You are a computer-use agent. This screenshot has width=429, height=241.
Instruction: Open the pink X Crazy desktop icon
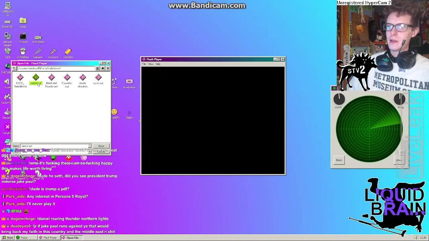(x=7, y=129)
